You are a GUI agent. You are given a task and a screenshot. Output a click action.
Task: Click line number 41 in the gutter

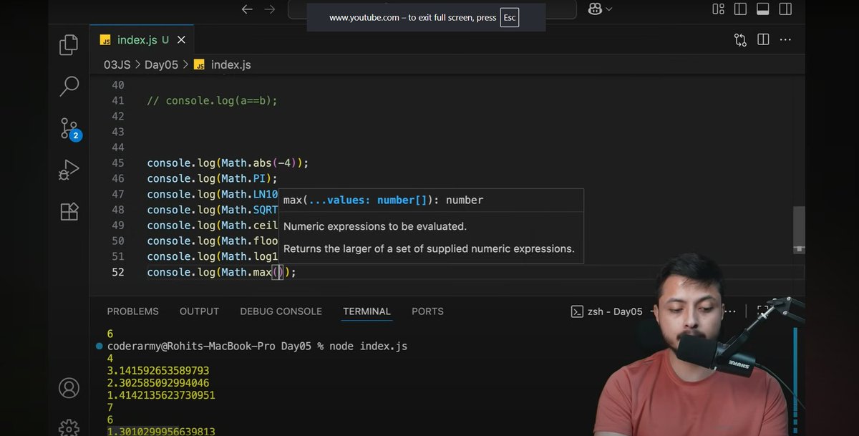(117, 101)
